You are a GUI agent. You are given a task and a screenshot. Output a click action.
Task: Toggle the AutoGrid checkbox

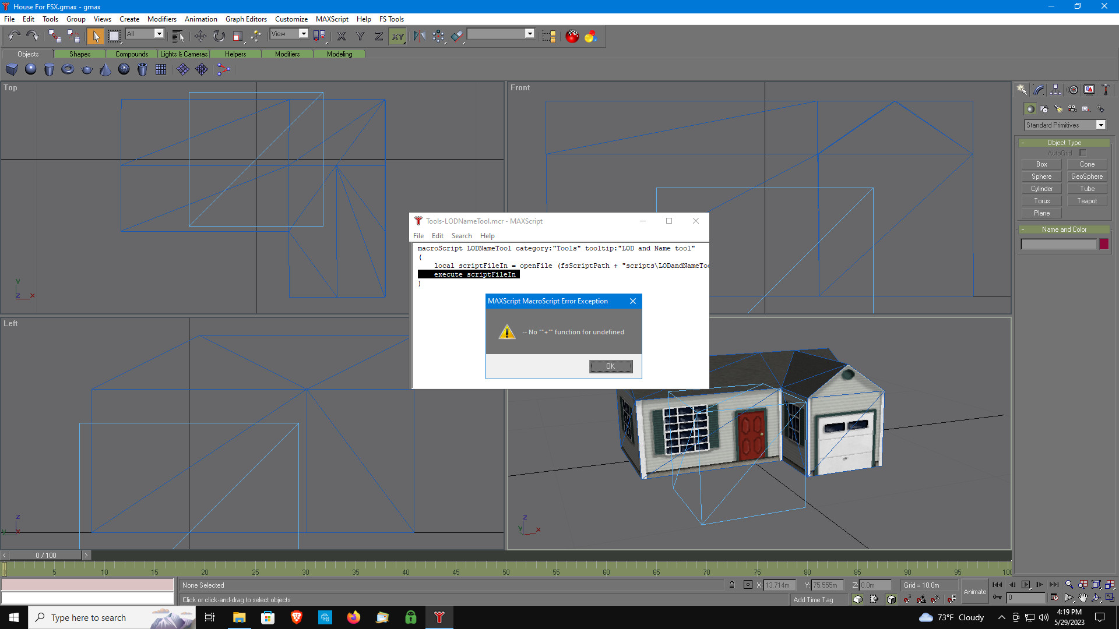[x=1083, y=153]
